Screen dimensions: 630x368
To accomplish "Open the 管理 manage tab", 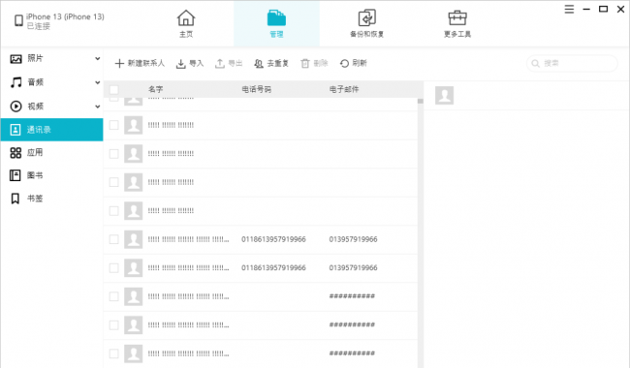I will (276, 23).
